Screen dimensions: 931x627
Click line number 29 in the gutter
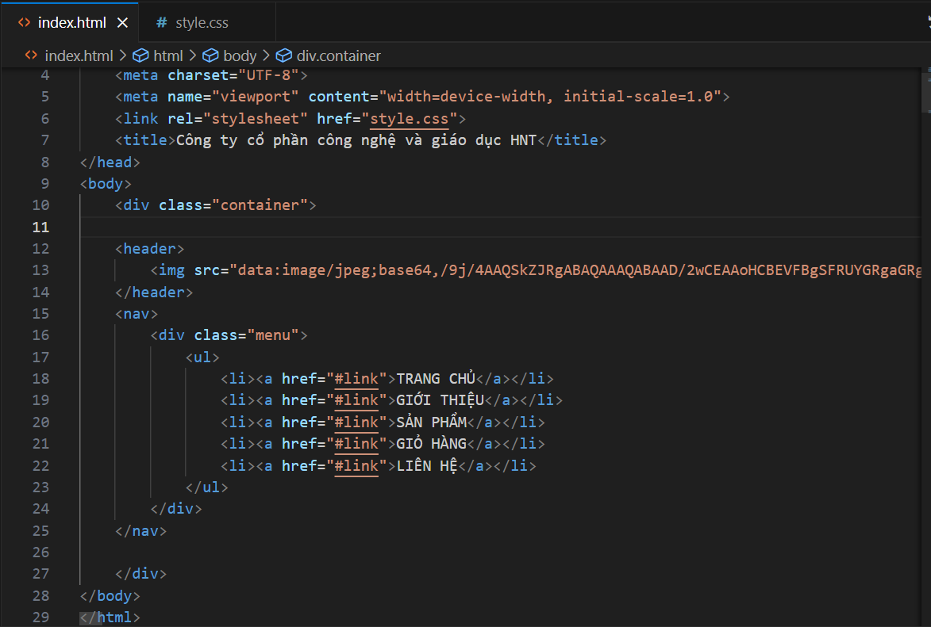point(40,617)
